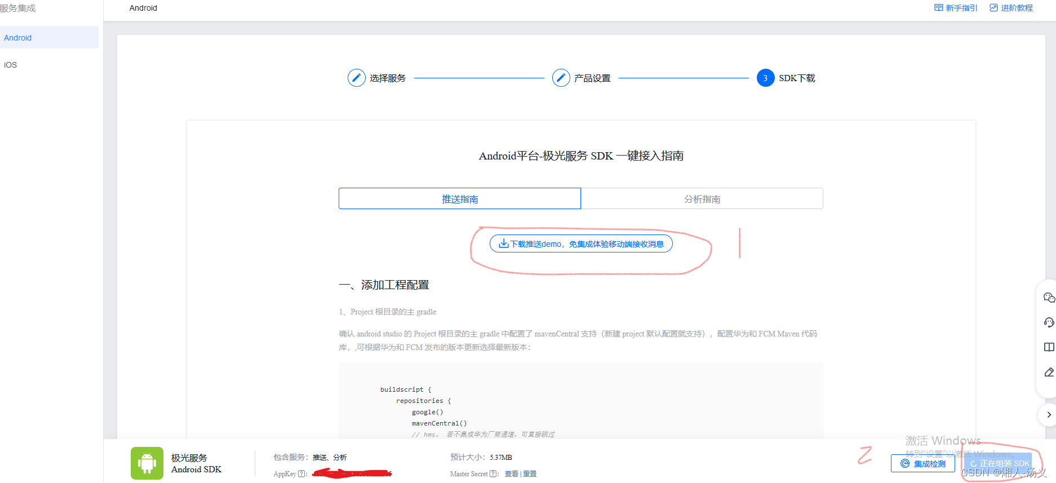Click the 产品设置 step label
This screenshot has width=1056, height=483.
point(592,78)
